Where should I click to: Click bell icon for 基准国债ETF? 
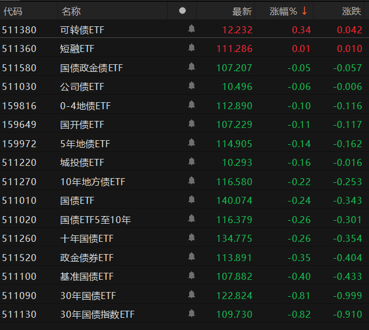(192, 276)
